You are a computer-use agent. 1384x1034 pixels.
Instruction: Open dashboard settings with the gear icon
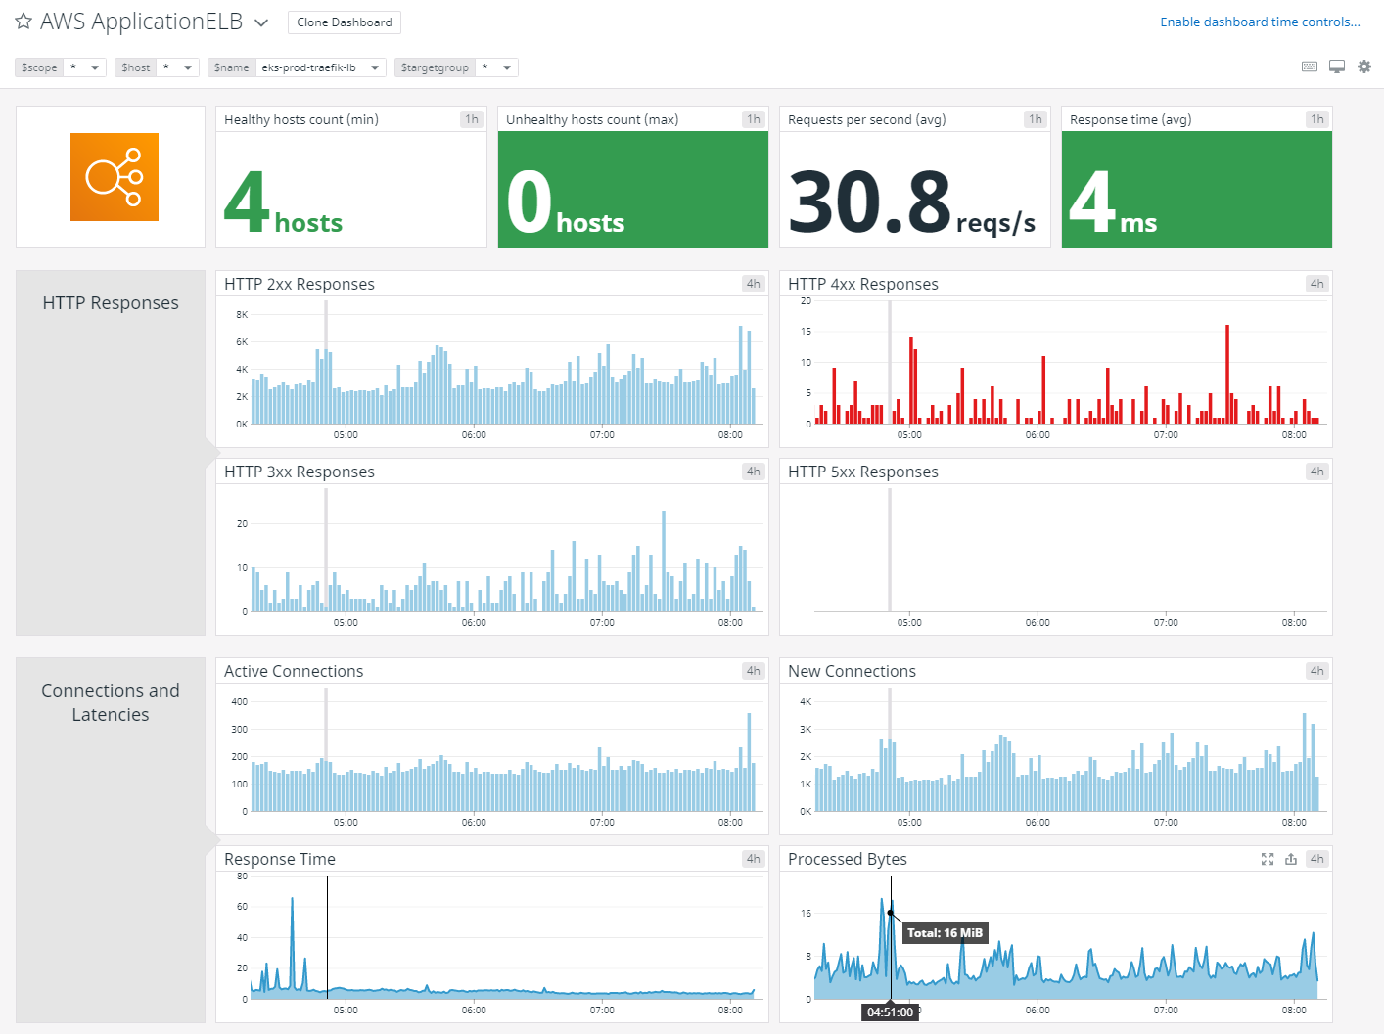1364,67
